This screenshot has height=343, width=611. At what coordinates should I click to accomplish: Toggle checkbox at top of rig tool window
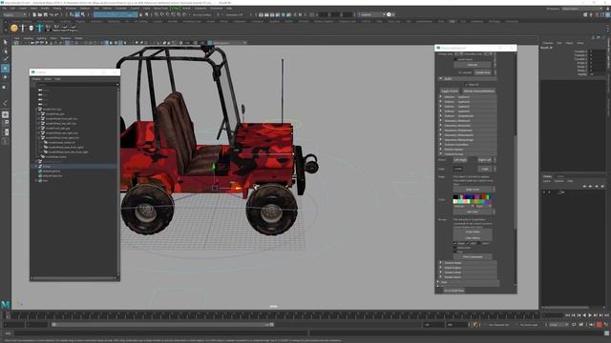(456, 59)
